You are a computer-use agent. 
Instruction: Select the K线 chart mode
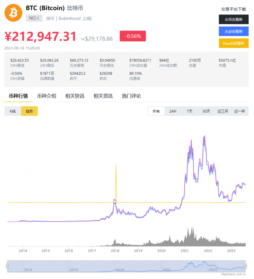13,111
